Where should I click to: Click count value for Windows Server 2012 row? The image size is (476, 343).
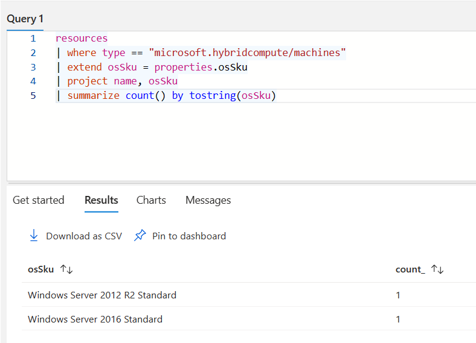(x=398, y=295)
